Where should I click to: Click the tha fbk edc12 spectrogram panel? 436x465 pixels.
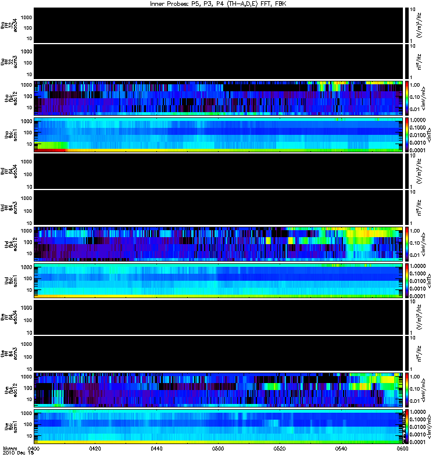[x=219, y=98]
